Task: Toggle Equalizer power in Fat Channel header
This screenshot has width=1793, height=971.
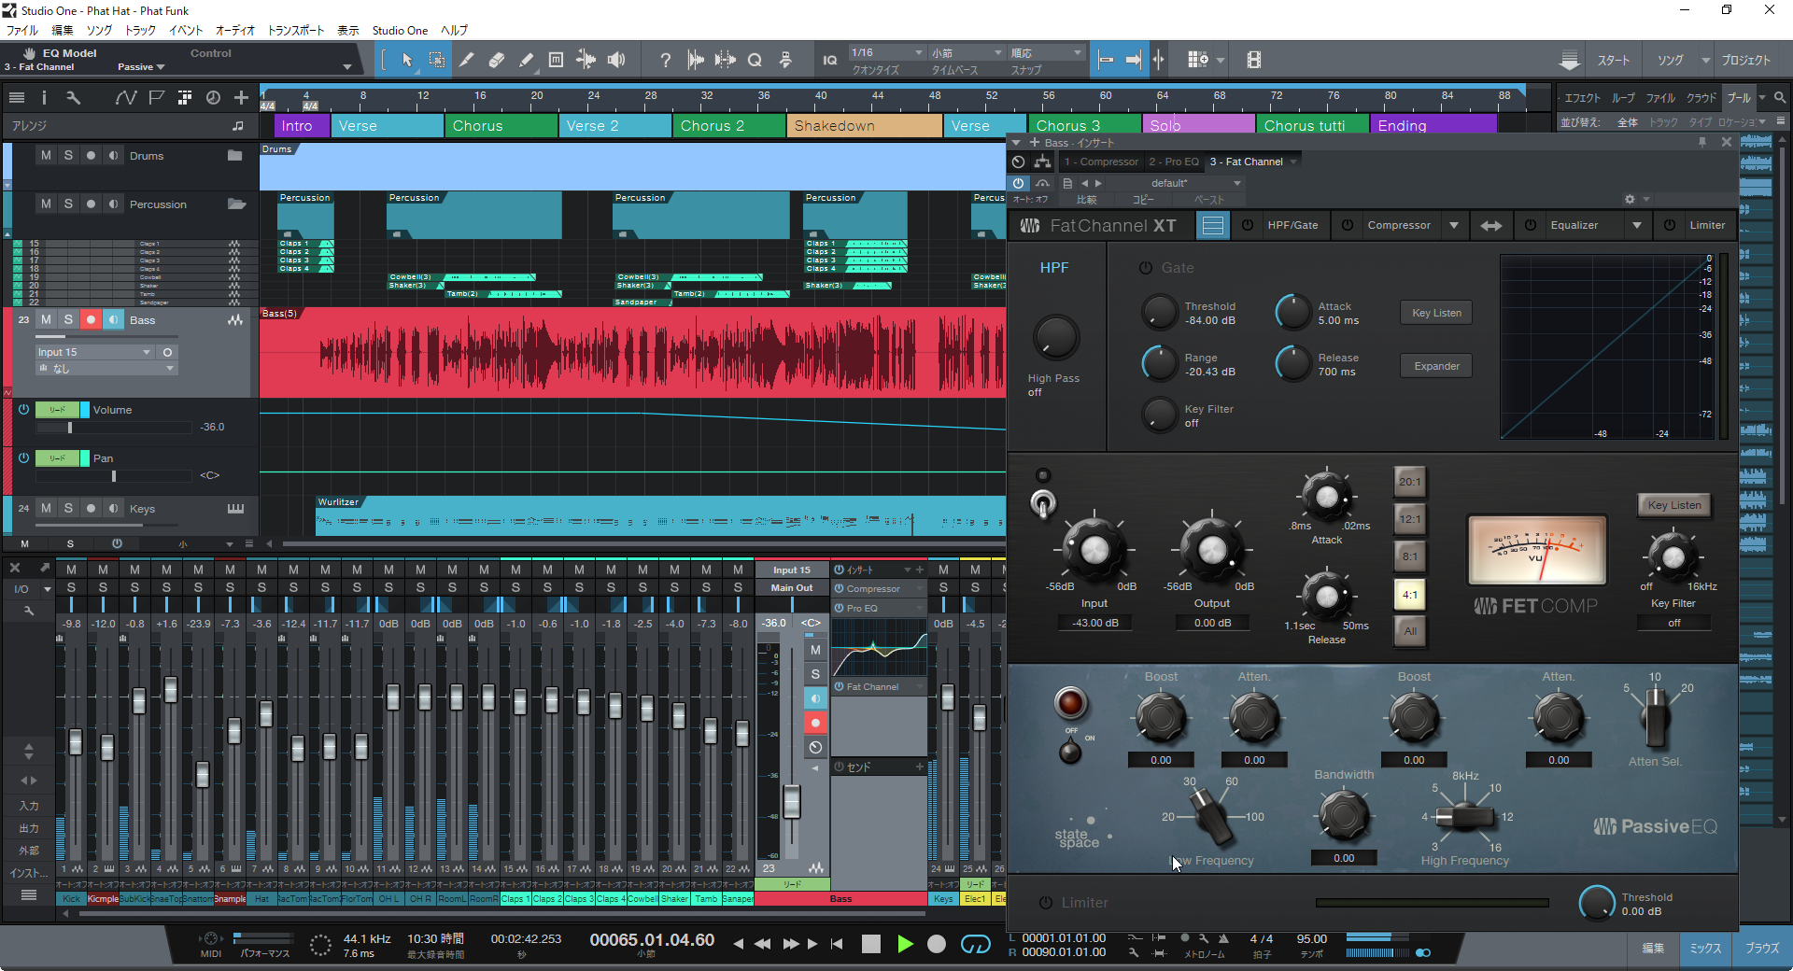Action: (x=1531, y=225)
